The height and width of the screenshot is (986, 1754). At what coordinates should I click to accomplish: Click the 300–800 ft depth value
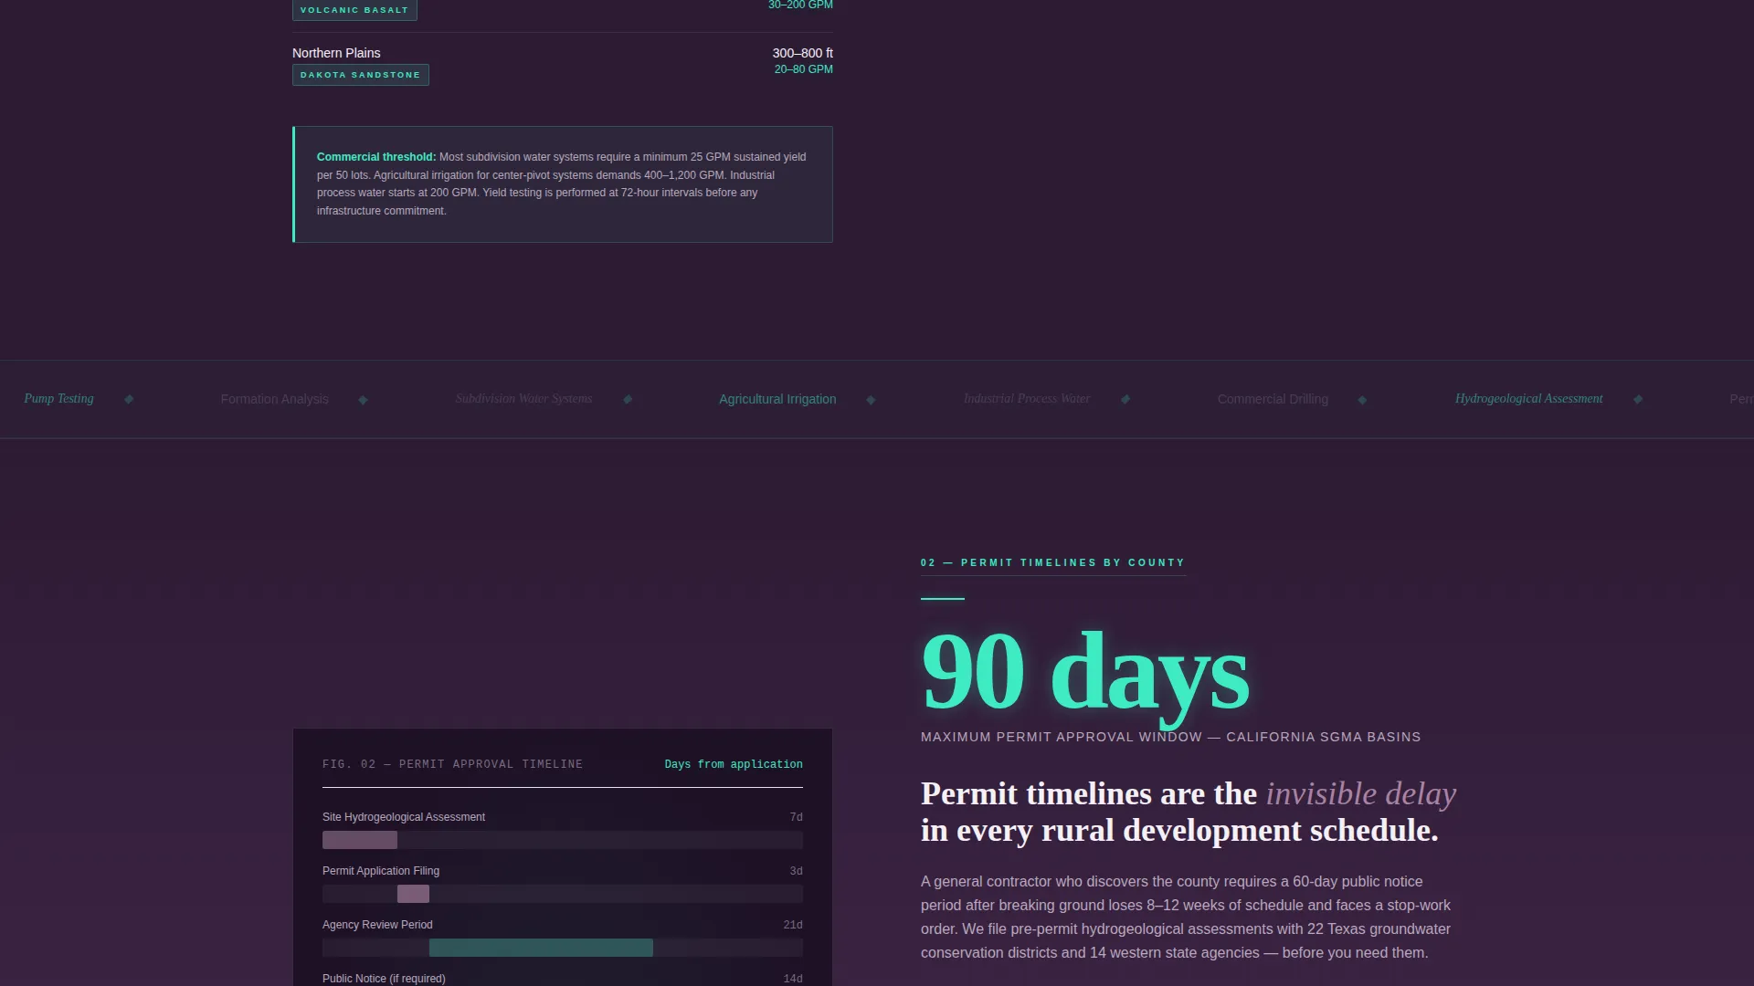coord(802,53)
